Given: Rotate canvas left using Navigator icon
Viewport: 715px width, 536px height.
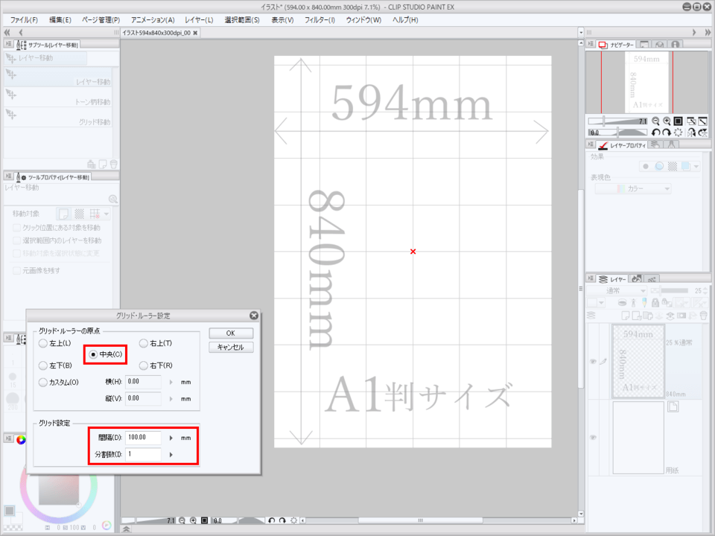Looking at the screenshot, I should pos(655,133).
